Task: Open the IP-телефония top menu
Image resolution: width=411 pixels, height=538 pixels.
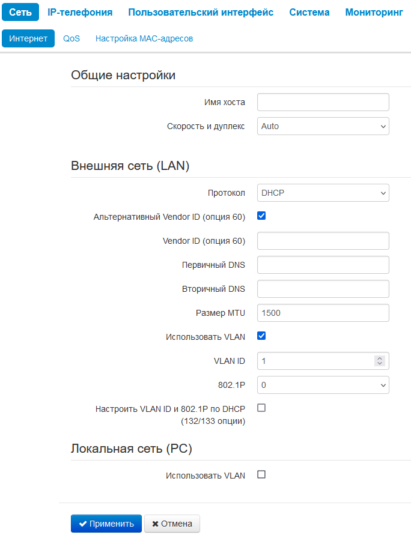Action: [x=80, y=13]
